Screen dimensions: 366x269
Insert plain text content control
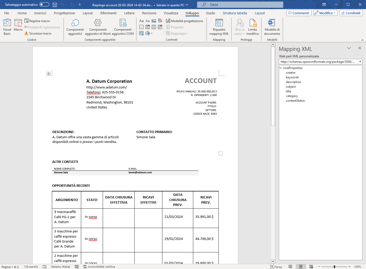[x=148, y=21]
